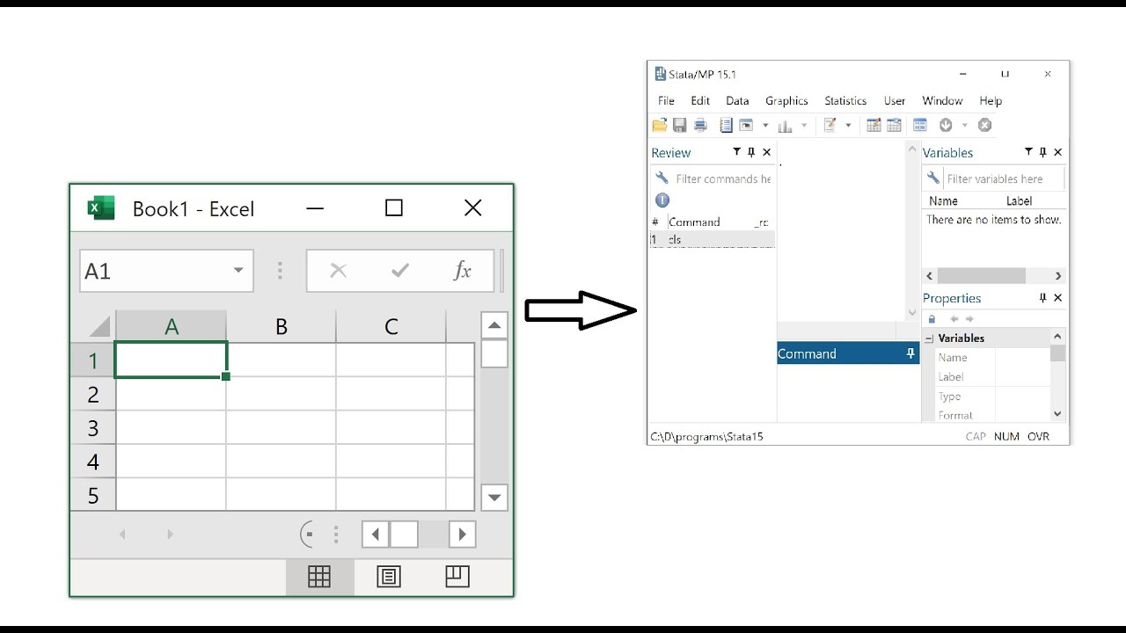Click the wrench icon in Variables panel

pos(933,178)
